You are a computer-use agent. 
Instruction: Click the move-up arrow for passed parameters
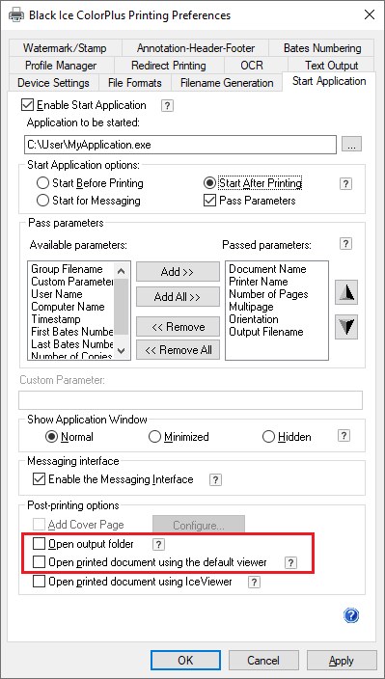click(346, 293)
